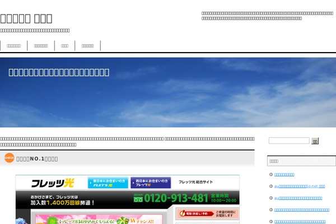Click the blue sky header image
The image size is (336, 224).
click(x=168, y=92)
